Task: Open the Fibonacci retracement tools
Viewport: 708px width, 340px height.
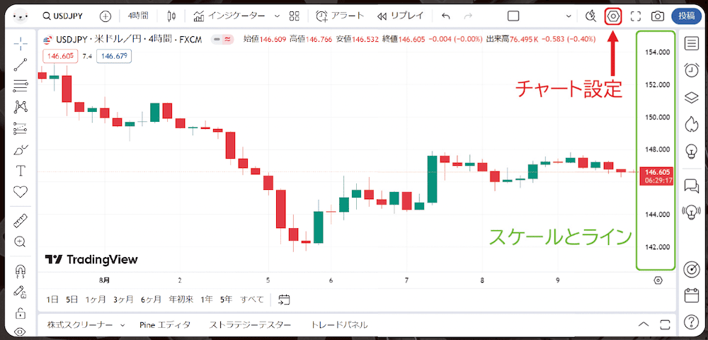Action: [x=21, y=86]
